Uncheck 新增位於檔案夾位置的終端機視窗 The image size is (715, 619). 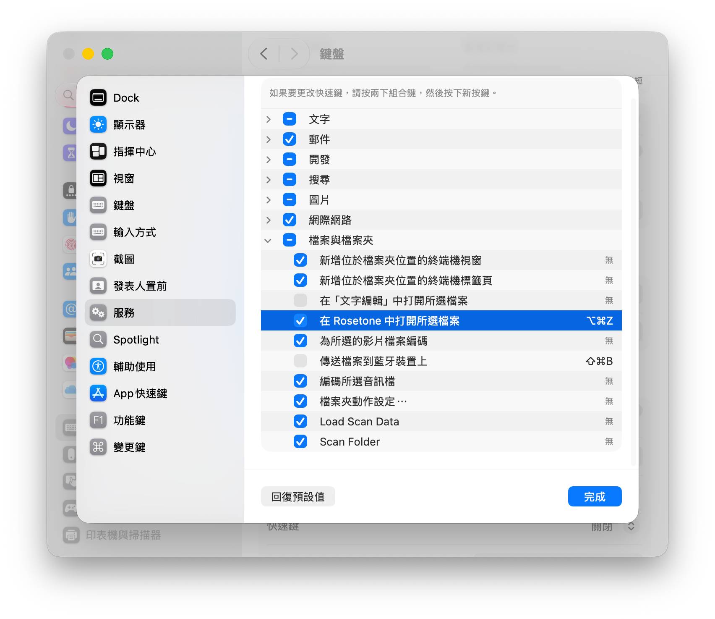click(300, 260)
